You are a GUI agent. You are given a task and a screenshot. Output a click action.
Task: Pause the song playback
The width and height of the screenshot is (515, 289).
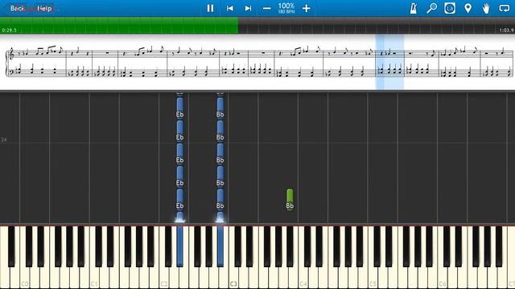coord(210,8)
